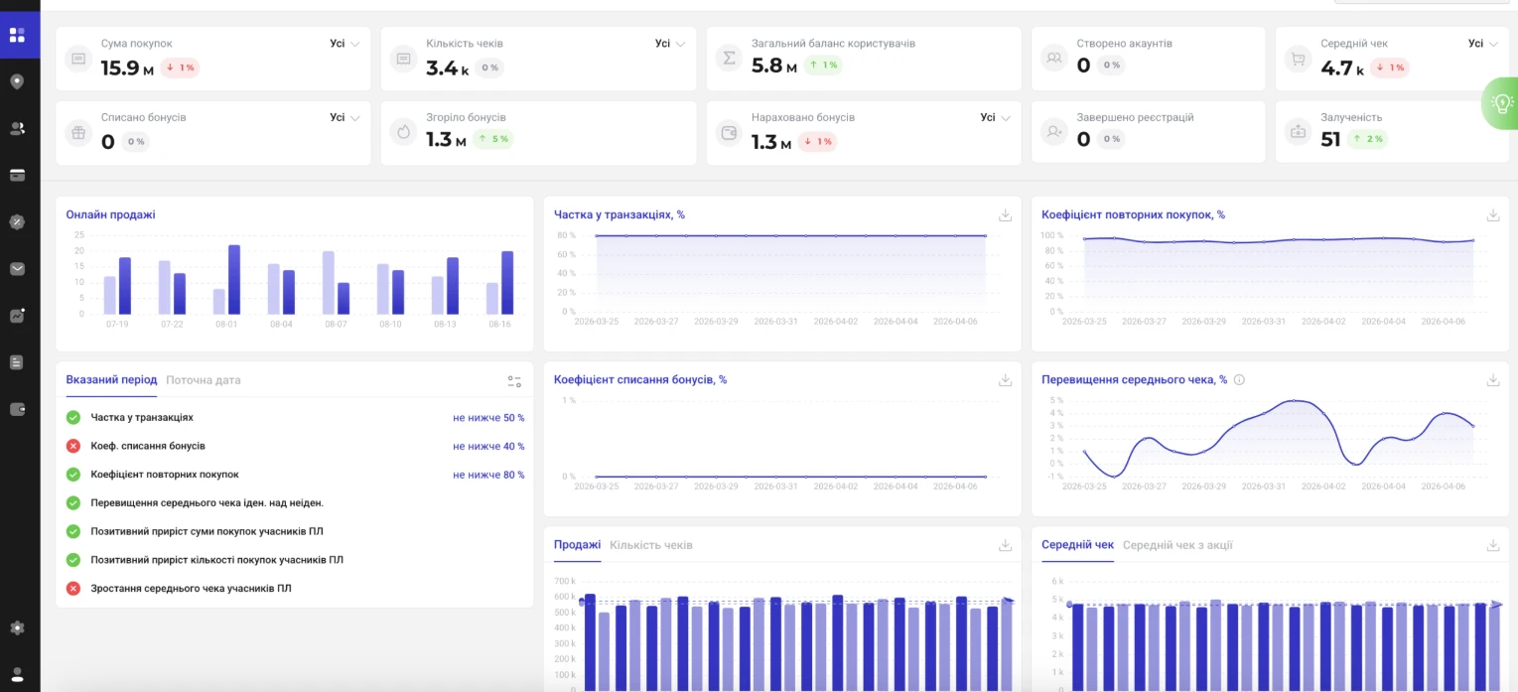Open the dashboard grid icon in sidebar
This screenshot has height=692, width=1518.
(17, 36)
